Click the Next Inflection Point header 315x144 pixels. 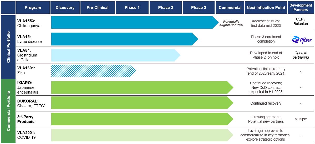coord(266,8)
